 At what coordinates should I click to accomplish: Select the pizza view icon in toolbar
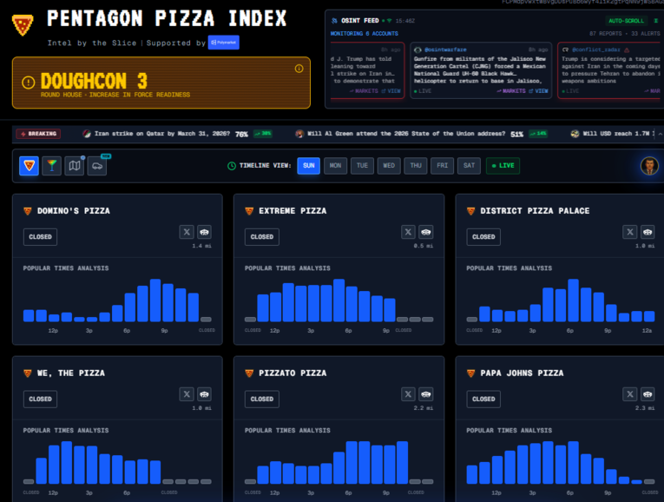click(x=30, y=165)
